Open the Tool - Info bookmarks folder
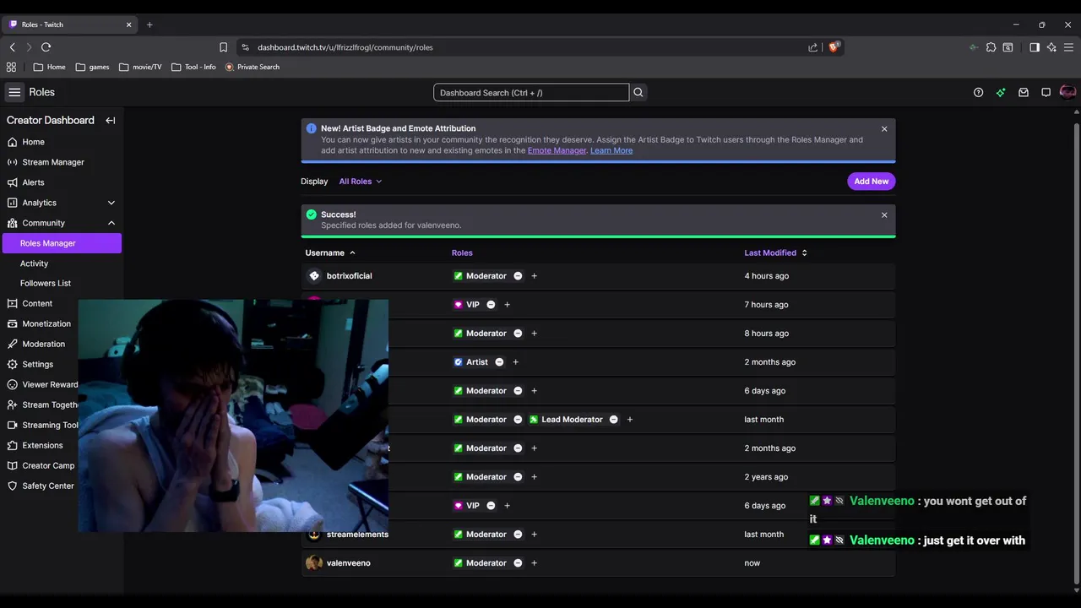 tap(193, 67)
